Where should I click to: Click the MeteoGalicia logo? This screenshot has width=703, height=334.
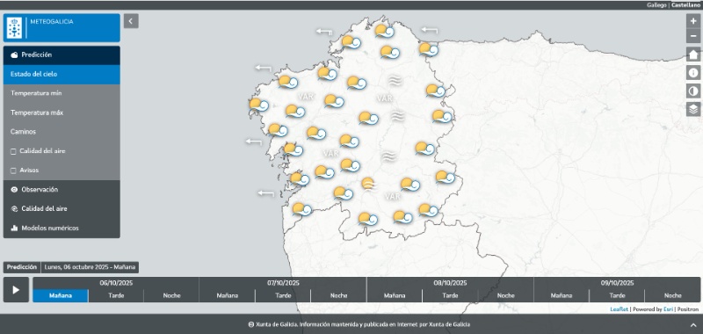14,28
